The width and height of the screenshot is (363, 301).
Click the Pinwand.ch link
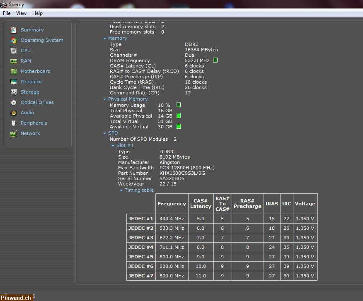click(x=17, y=297)
